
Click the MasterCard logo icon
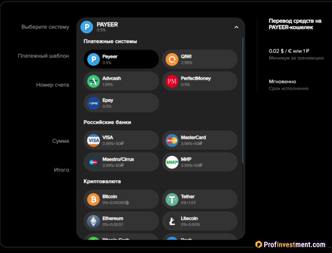click(172, 140)
